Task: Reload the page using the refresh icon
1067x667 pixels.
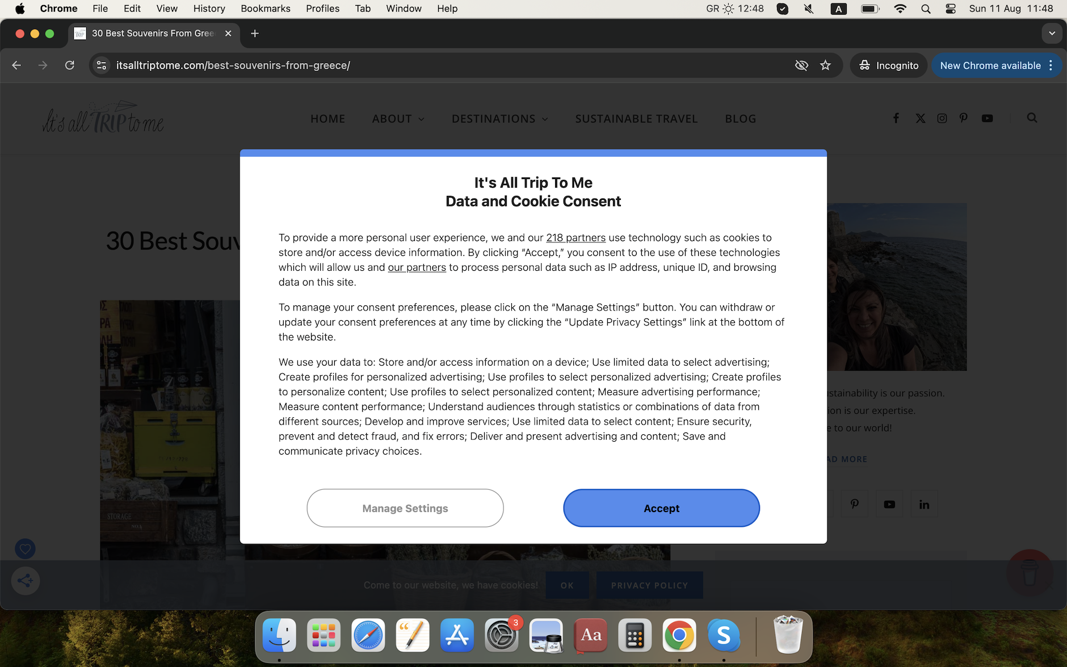Action: 70,65
